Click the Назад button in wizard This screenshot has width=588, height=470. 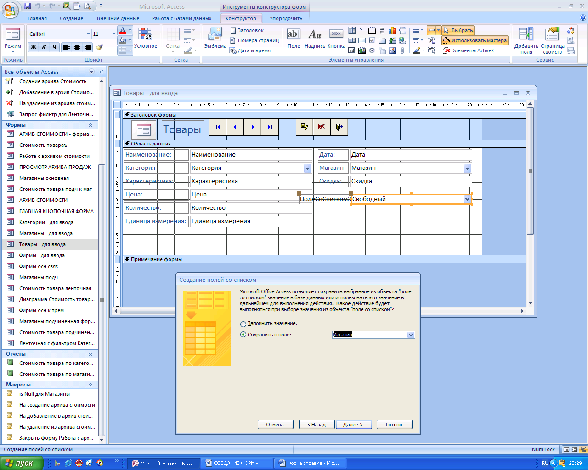[x=316, y=425]
